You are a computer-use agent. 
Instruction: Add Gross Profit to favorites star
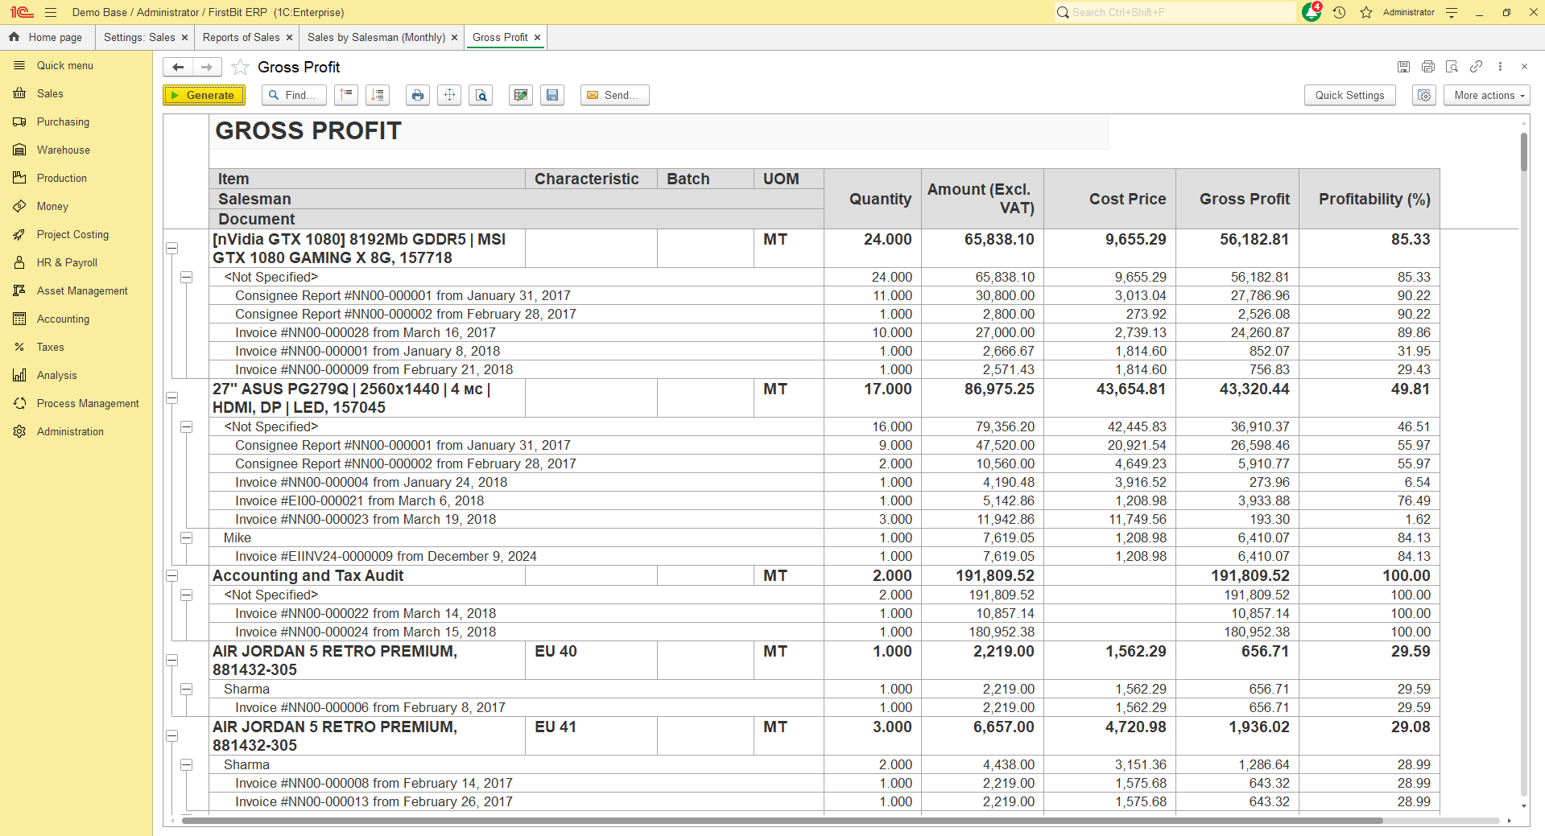(x=240, y=68)
